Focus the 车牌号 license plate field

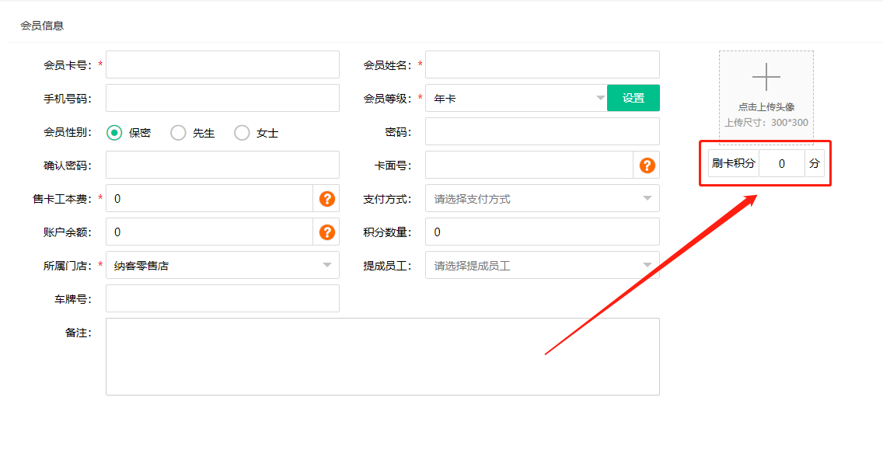tap(222, 299)
